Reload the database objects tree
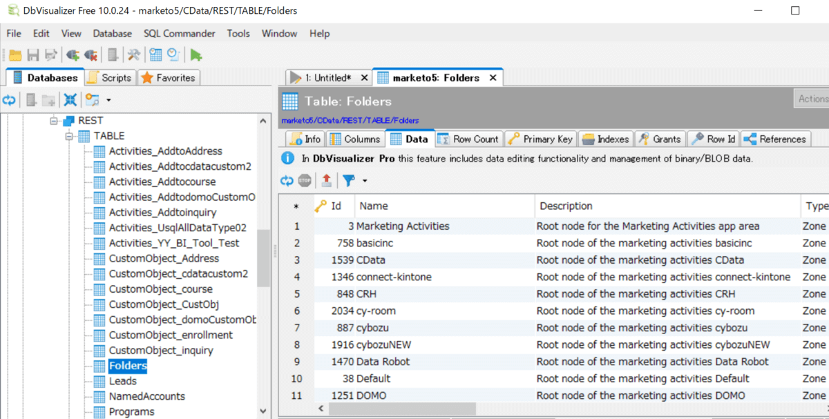Viewport: 829px width, 419px height. (9, 101)
